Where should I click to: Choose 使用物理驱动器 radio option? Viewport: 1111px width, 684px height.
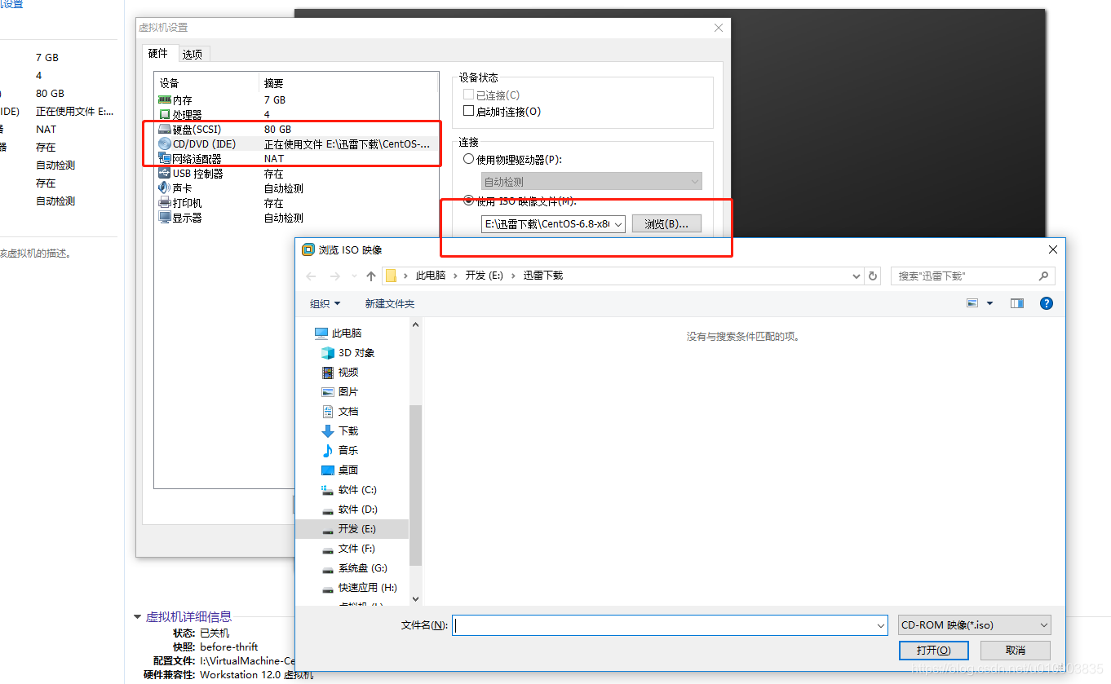click(468, 160)
